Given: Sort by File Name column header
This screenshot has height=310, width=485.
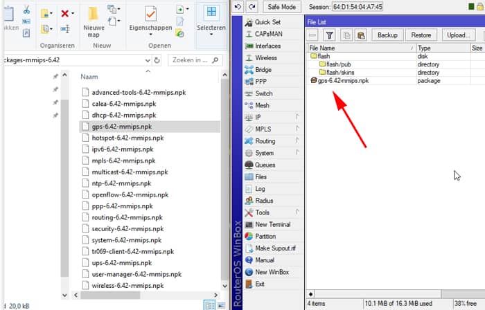Looking at the screenshot, I should (x=361, y=48).
